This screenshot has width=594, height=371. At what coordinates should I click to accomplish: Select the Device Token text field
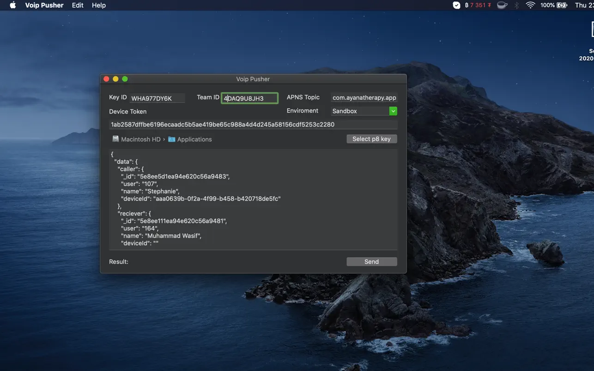(x=253, y=124)
